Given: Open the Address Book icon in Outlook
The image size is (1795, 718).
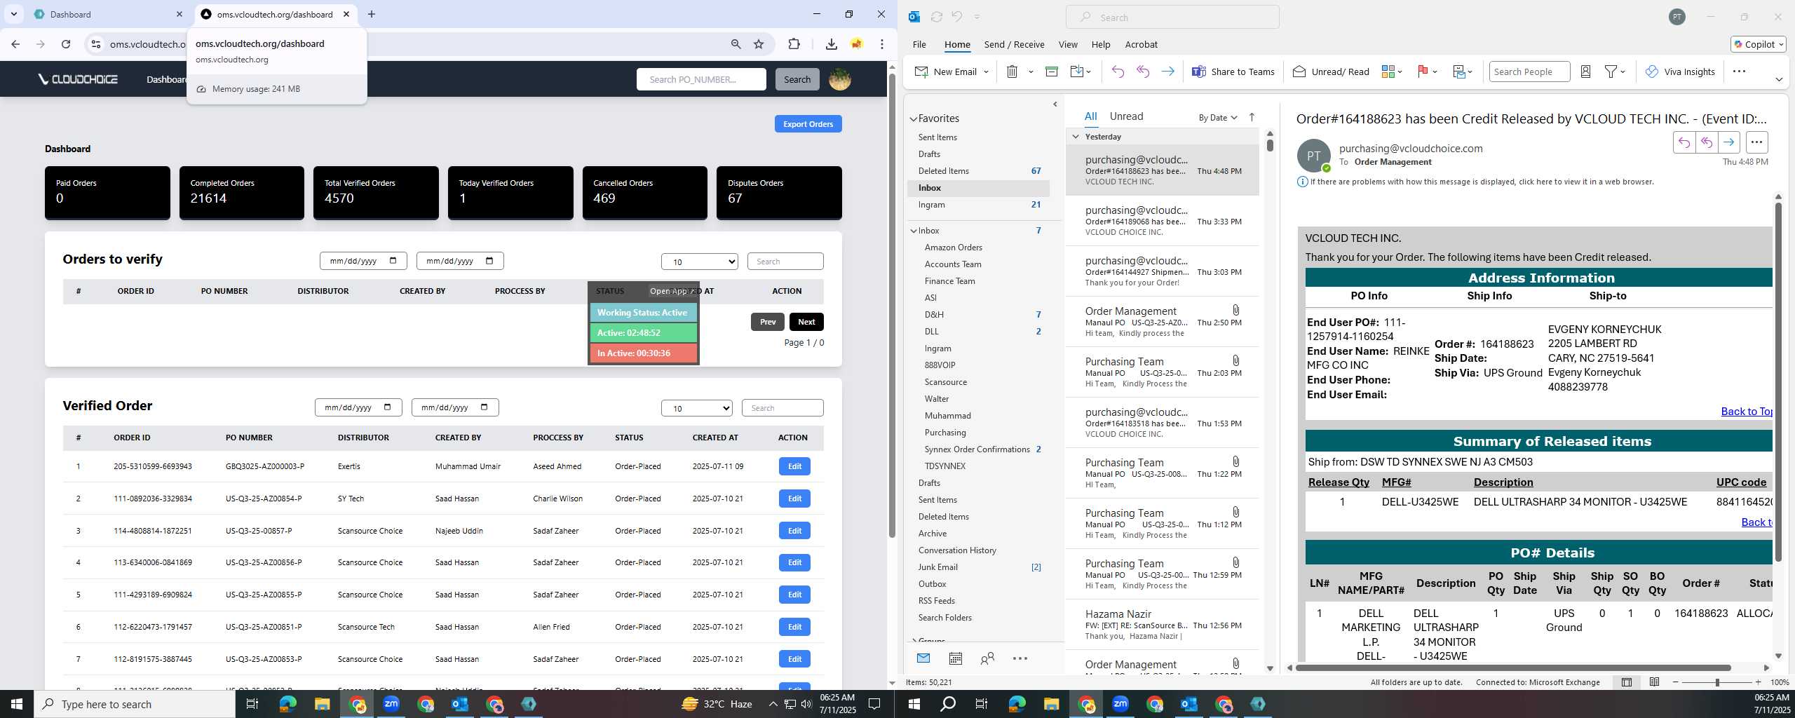Looking at the screenshot, I should (x=1585, y=72).
